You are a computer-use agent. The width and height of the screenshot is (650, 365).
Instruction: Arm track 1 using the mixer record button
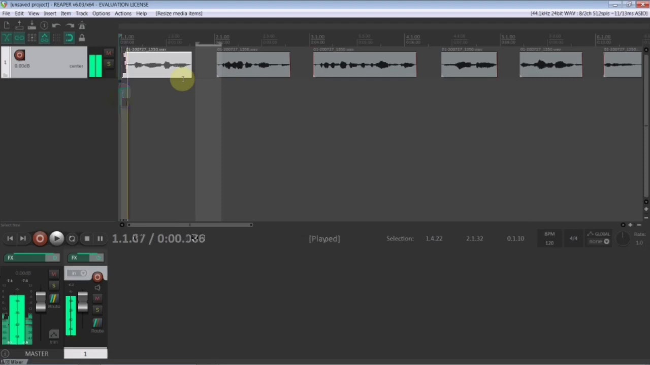pyautogui.click(x=97, y=277)
